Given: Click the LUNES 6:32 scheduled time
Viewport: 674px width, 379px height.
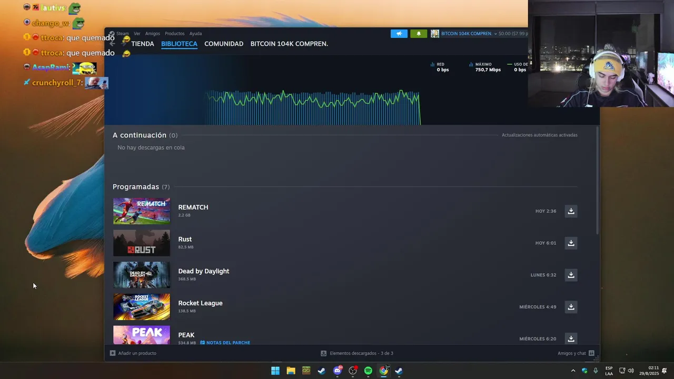Looking at the screenshot, I should tap(543, 275).
